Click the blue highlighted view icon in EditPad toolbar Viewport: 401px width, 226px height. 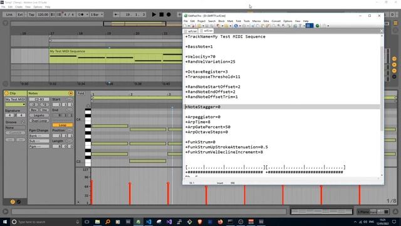tap(310, 26)
